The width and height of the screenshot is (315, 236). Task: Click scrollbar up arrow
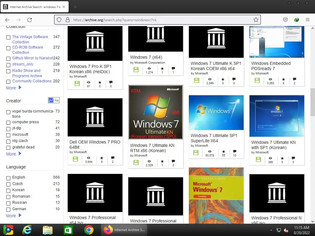pyautogui.click(x=313, y=28)
